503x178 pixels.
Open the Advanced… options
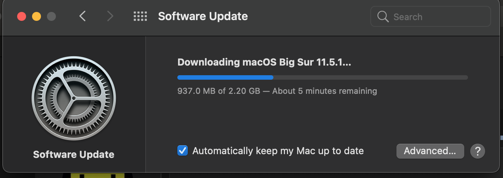tap(430, 151)
